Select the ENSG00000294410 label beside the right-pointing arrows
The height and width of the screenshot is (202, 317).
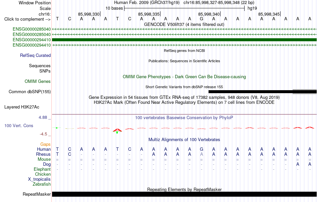tap(32, 45)
